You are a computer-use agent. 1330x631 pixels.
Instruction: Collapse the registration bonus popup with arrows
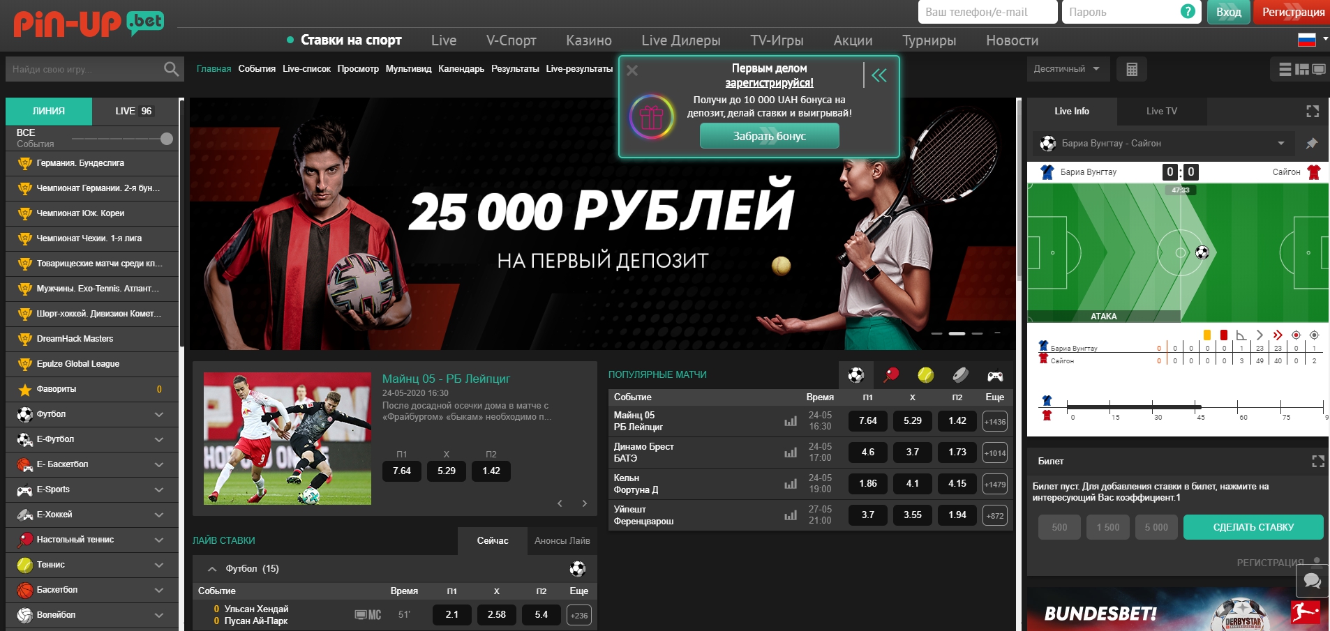point(879,75)
